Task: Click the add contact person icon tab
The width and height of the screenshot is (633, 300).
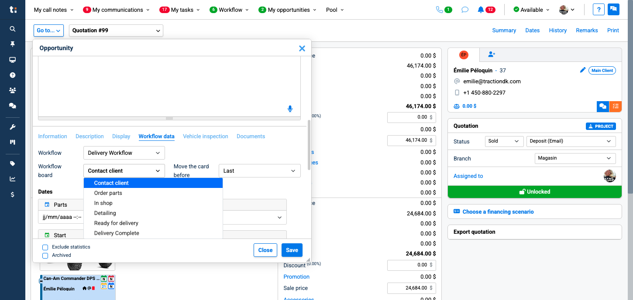Action: click(492, 55)
